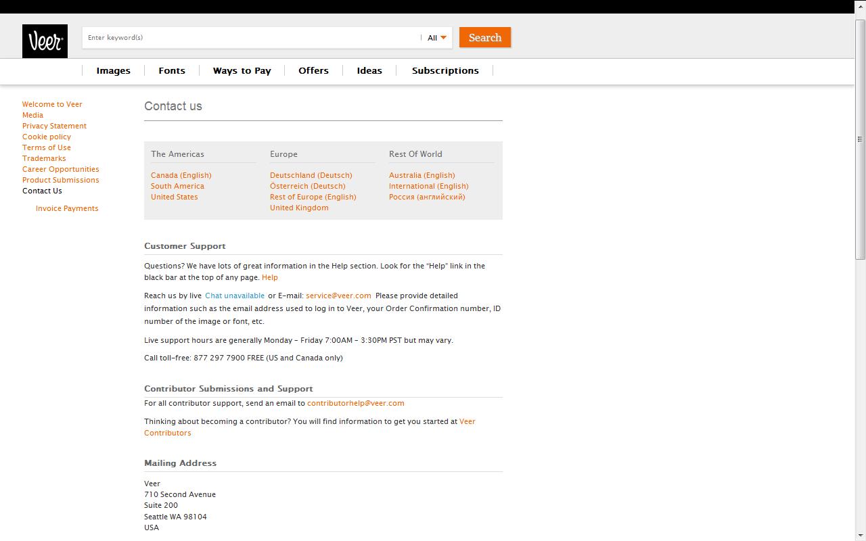The width and height of the screenshot is (866, 541).
Task: Open the Fonts menu
Action: pyautogui.click(x=172, y=70)
